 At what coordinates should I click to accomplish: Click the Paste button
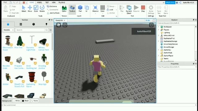tap(6, 9)
